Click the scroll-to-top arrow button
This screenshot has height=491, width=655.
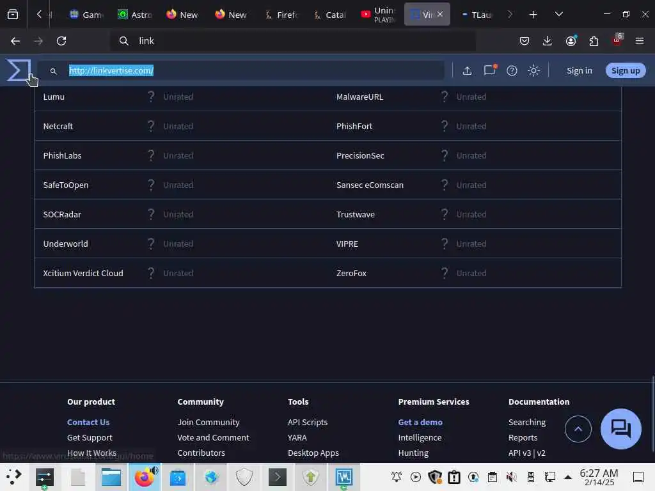(578, 429)
